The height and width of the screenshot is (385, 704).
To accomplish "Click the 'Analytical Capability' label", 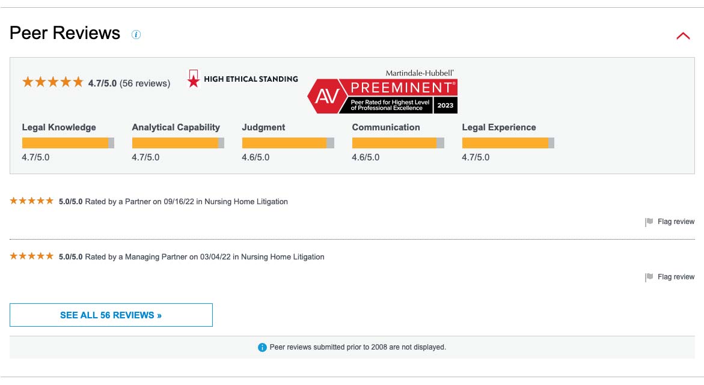I will click(x=176, y=127).
